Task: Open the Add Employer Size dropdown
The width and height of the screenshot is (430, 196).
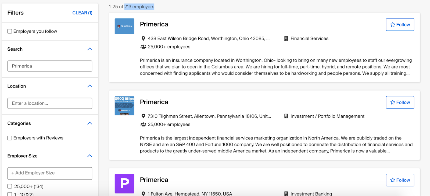Action: [50, 173]
